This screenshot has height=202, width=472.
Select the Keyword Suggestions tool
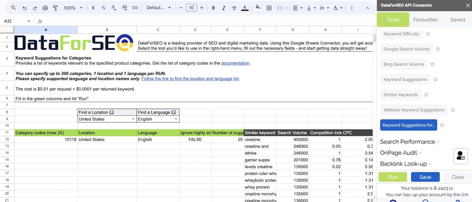405,79
